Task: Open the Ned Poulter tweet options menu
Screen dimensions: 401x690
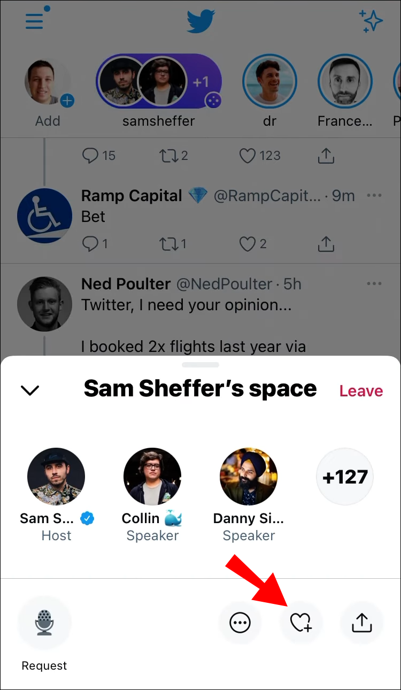Action: click(374, 283)
